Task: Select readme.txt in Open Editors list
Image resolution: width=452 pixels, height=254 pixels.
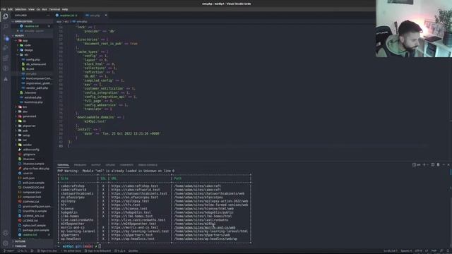Action: point(31,26)
